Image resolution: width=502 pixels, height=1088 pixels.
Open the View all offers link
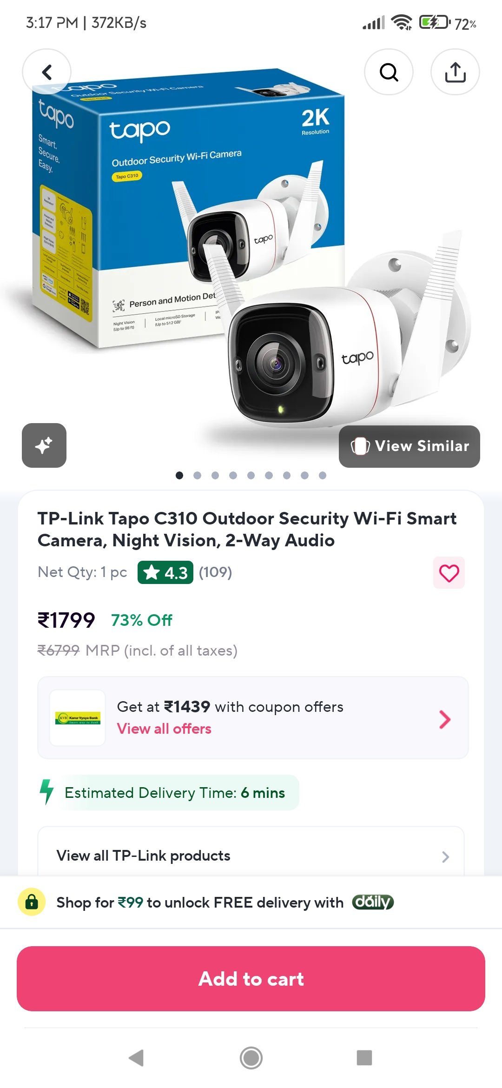click(x=164, y=729)
